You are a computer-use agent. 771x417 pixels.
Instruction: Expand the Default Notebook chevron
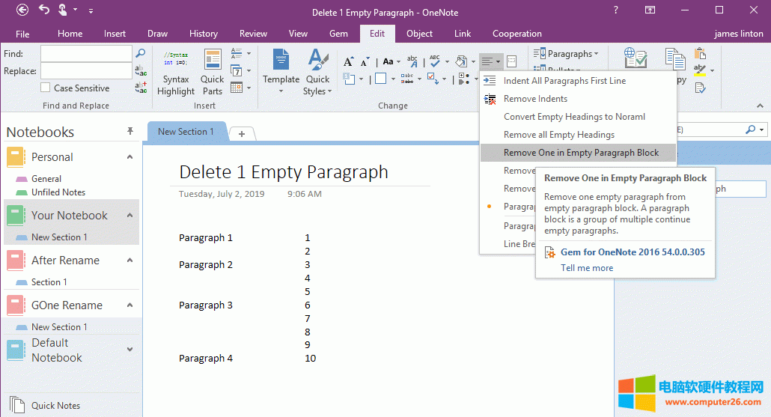[129, 350]
